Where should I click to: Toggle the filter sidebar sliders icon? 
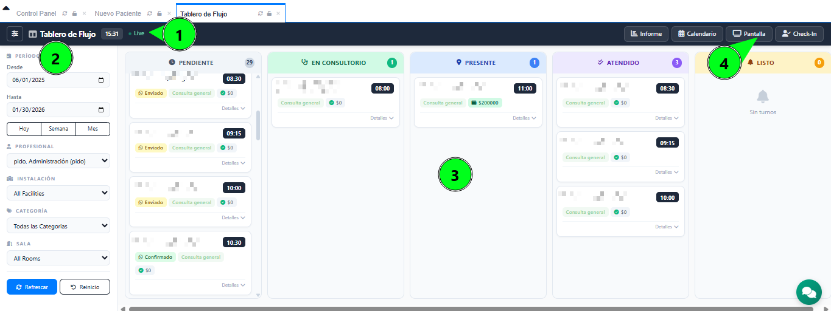[x=15, y=34]
